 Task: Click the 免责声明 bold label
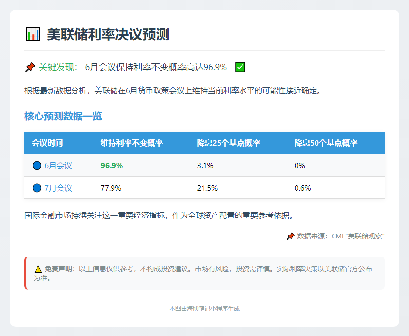coord(60,269)
